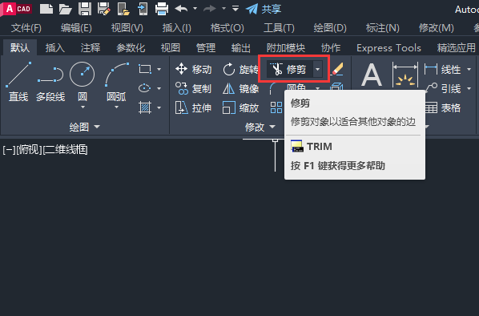Select the ellipse draw tool icon
This screenshot has height=316, width=479.
click(145, 88)
